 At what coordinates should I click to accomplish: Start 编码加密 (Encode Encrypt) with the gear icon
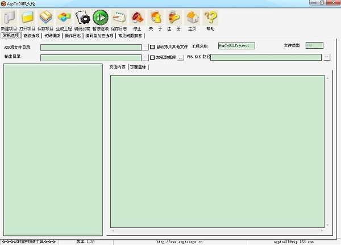pos(82,18)
